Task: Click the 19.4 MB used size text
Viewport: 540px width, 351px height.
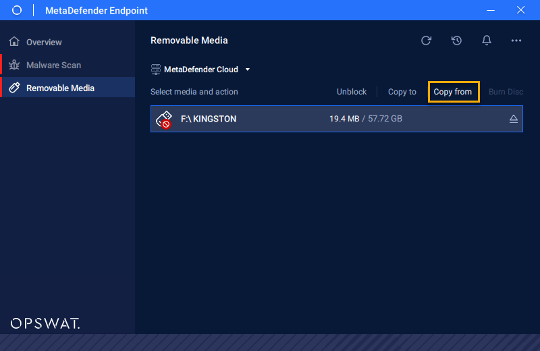Action: click(x=344, y=119)
